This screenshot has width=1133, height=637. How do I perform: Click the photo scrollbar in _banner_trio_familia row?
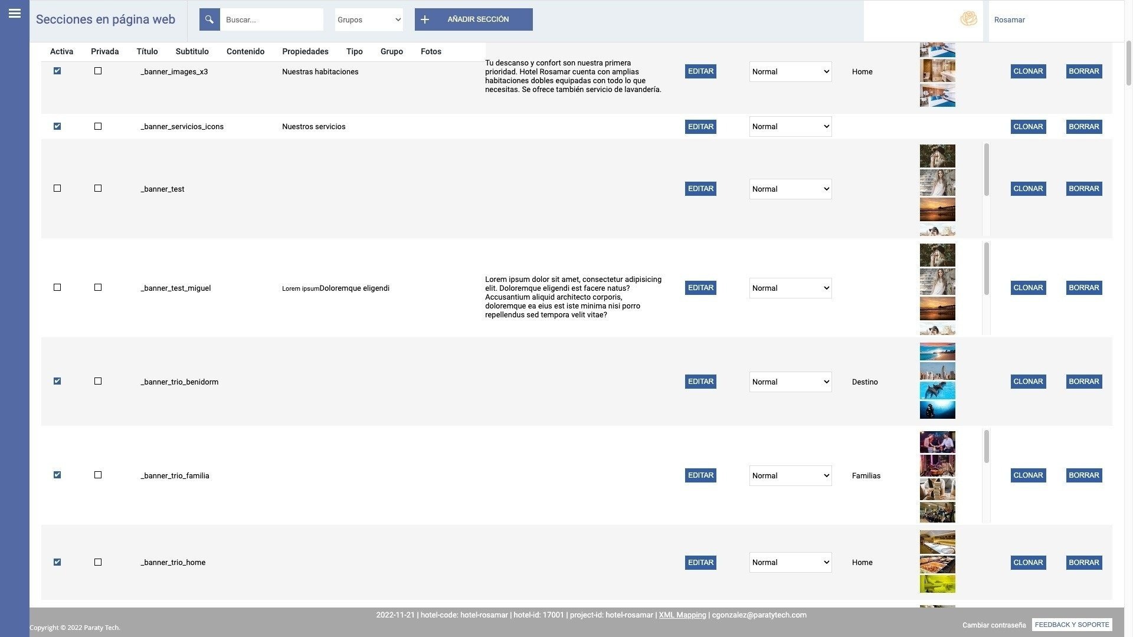click(x=986, y=446)
